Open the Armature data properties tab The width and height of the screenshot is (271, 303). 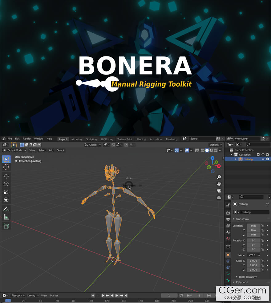click(x=228, y=274)
